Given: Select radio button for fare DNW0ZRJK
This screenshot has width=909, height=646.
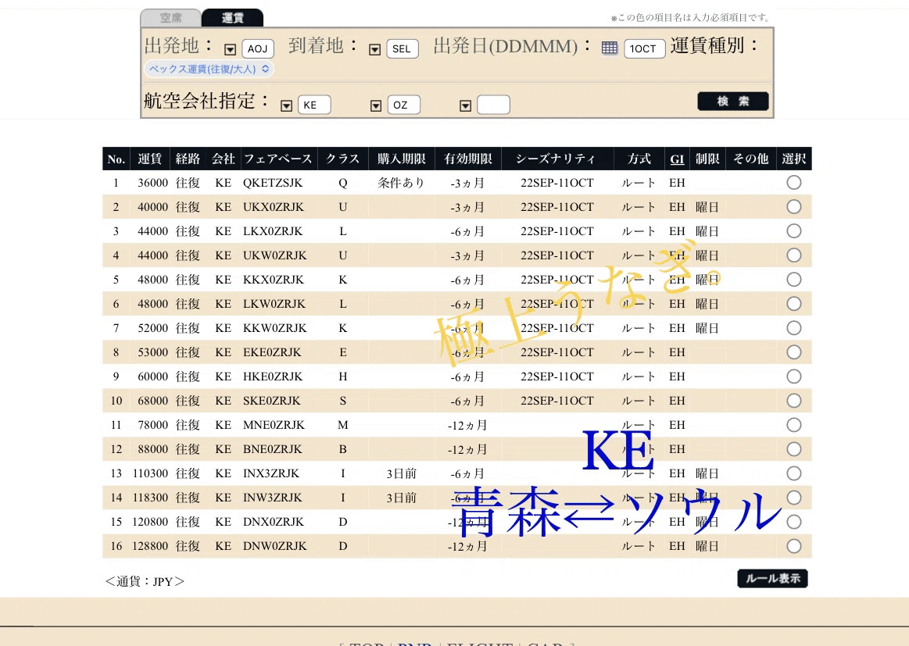Looking at the screenshot, I should (793, 546).
